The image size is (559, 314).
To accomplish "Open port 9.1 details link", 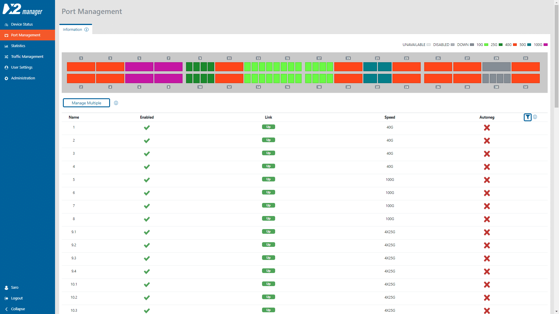I will tap(74, 232).
